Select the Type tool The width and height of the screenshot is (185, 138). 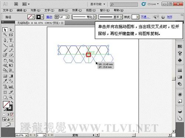pyautogui.click(x=11, y=40)
